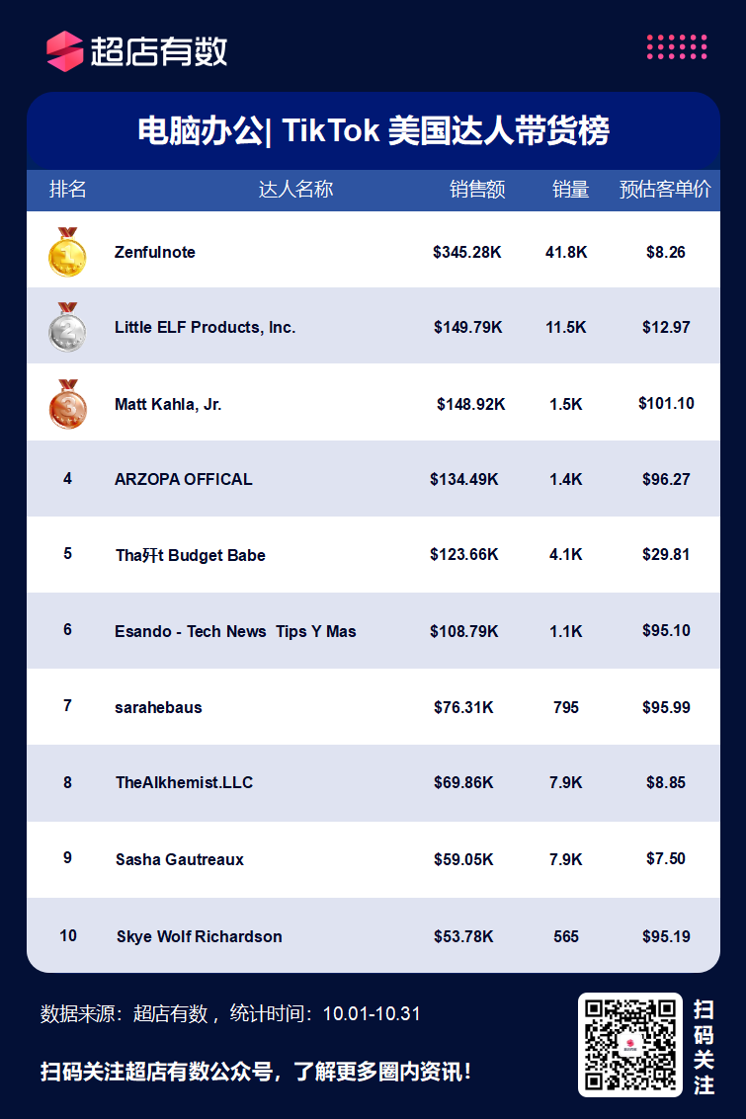Click the Skye Wolf Richardson name
The image size is (746, 1119).
[x=200, y=936]
